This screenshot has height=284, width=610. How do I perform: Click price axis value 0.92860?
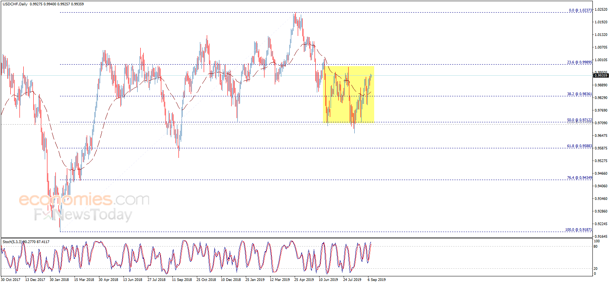pos(601,211)
